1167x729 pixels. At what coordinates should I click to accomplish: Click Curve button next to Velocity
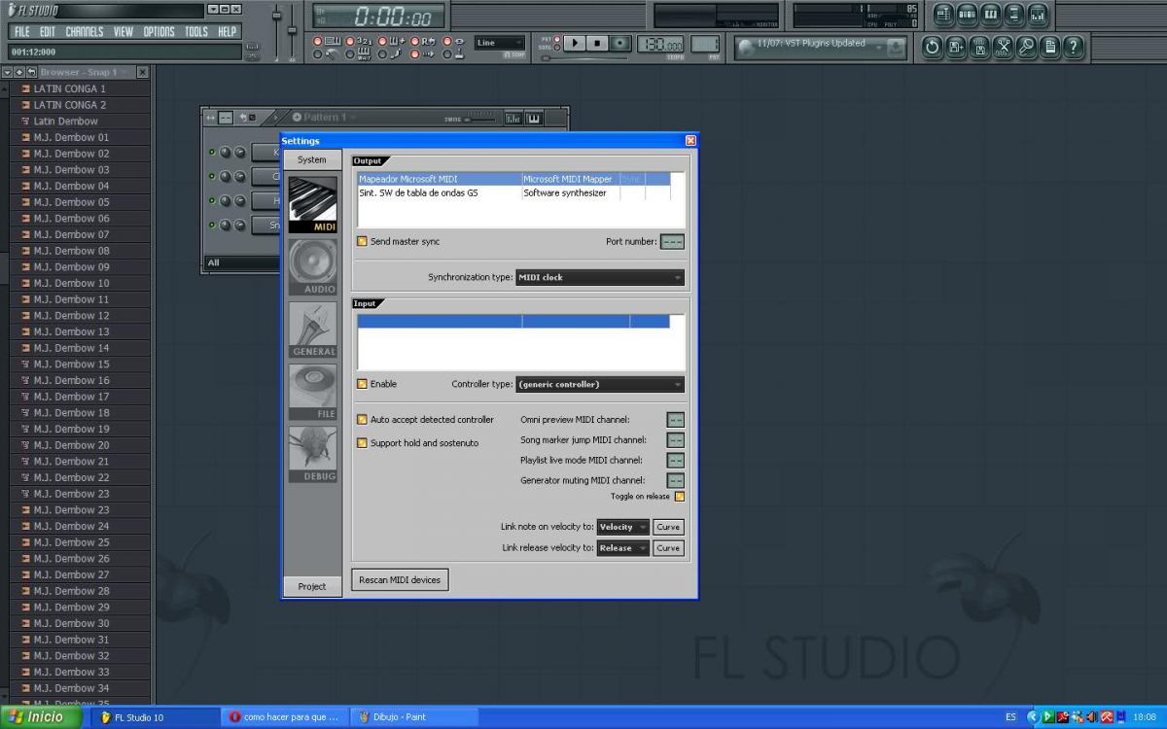click(668, 527)
